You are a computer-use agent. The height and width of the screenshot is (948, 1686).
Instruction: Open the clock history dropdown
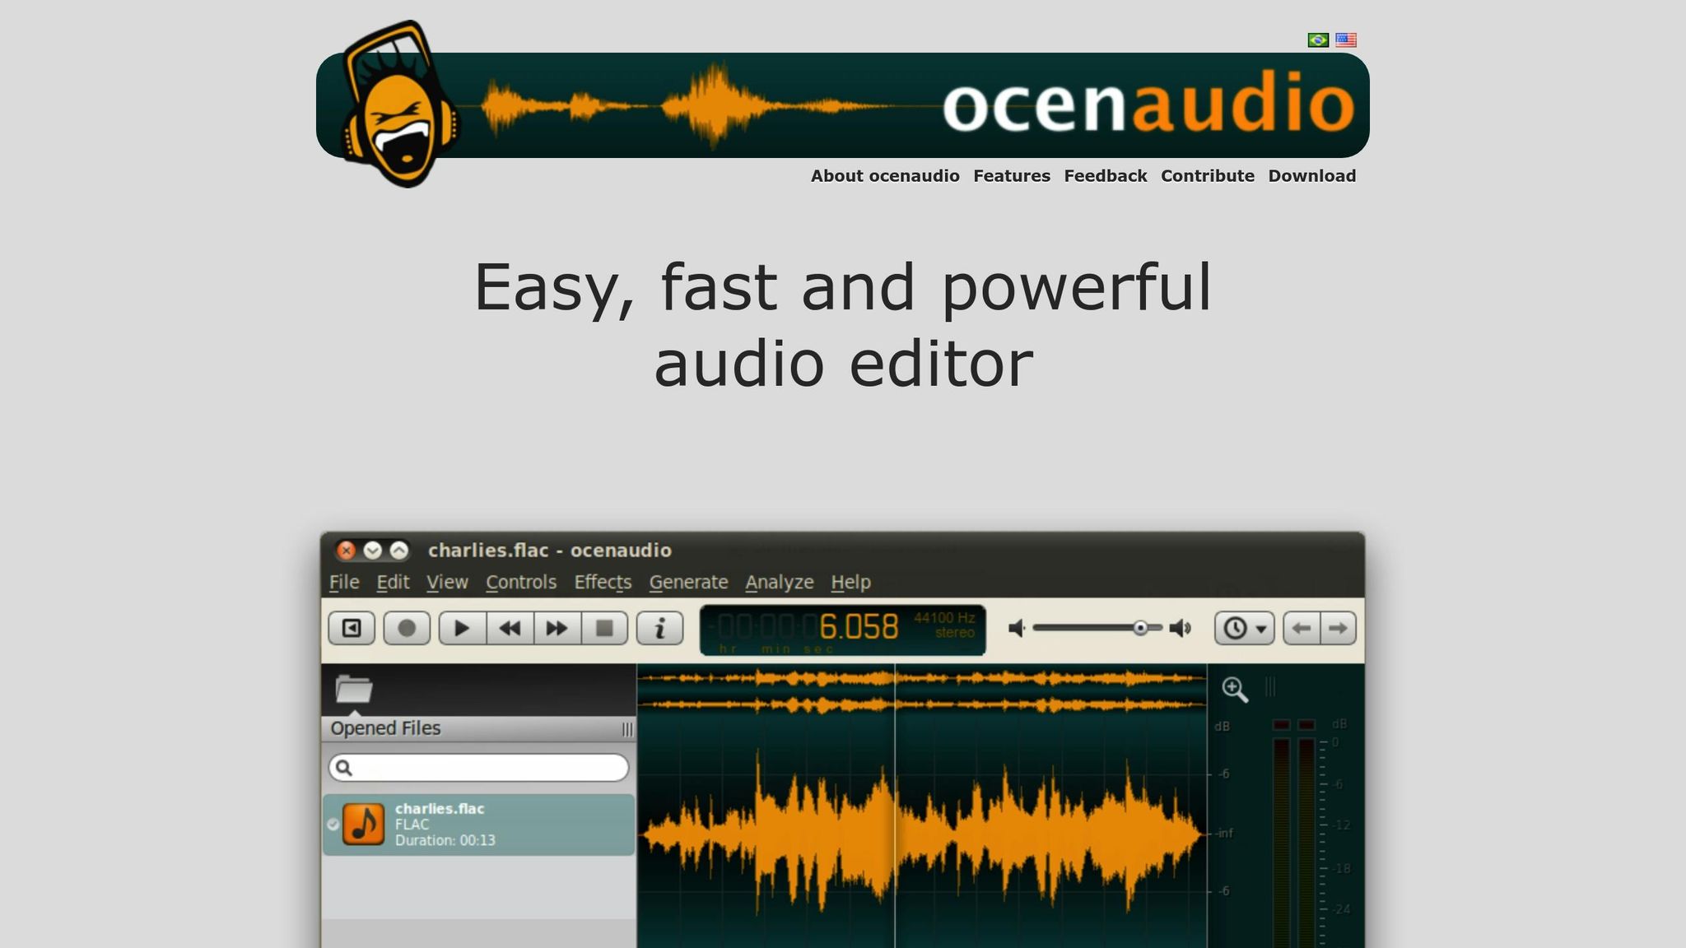point(1244,629)
